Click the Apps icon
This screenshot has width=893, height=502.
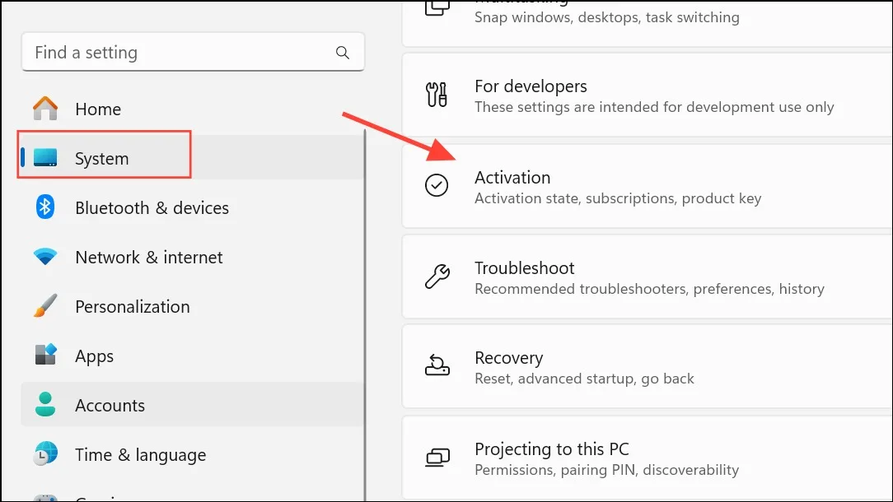click(x=45, y=355)
